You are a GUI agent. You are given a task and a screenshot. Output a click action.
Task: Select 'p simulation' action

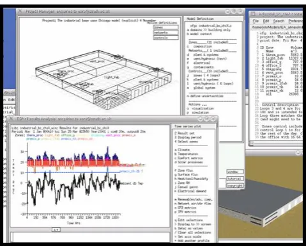pos(198,113)
